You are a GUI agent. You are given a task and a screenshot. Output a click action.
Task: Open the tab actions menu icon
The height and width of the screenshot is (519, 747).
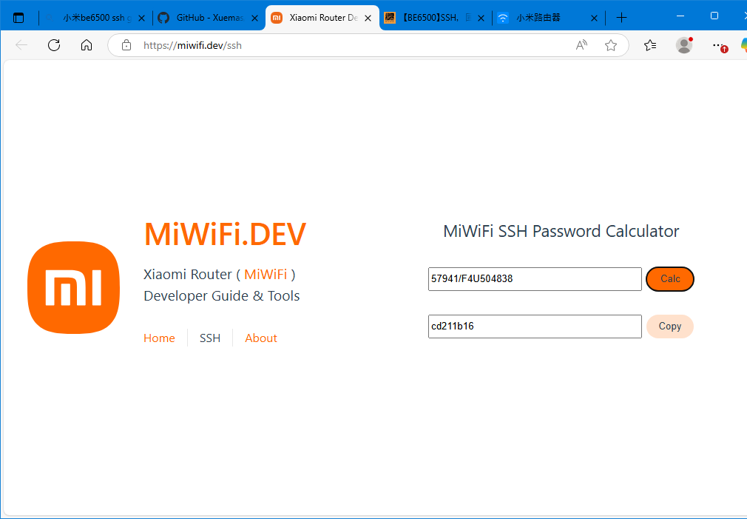(x=18, y=18)
